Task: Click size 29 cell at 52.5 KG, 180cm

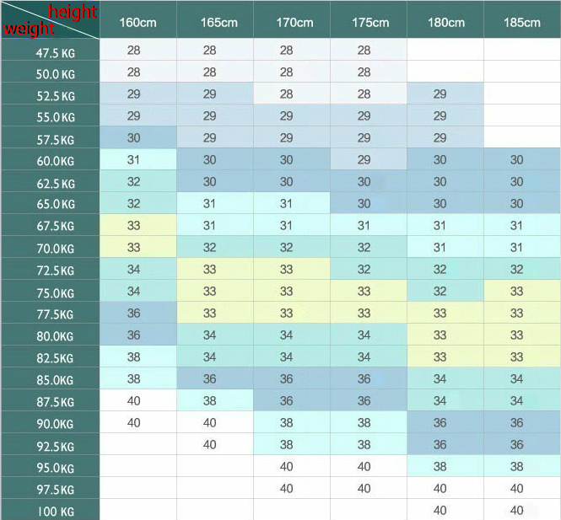Action: pos(440,94)
